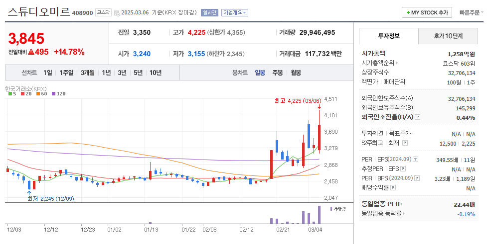Open the 동일업종 등락률 link
489x244 pixels.
pos(383,214)
